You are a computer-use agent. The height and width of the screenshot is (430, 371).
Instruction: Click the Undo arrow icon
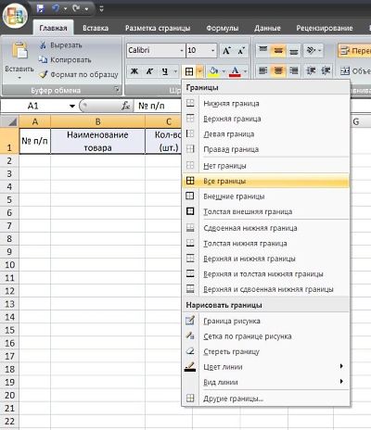click(56, 8)
